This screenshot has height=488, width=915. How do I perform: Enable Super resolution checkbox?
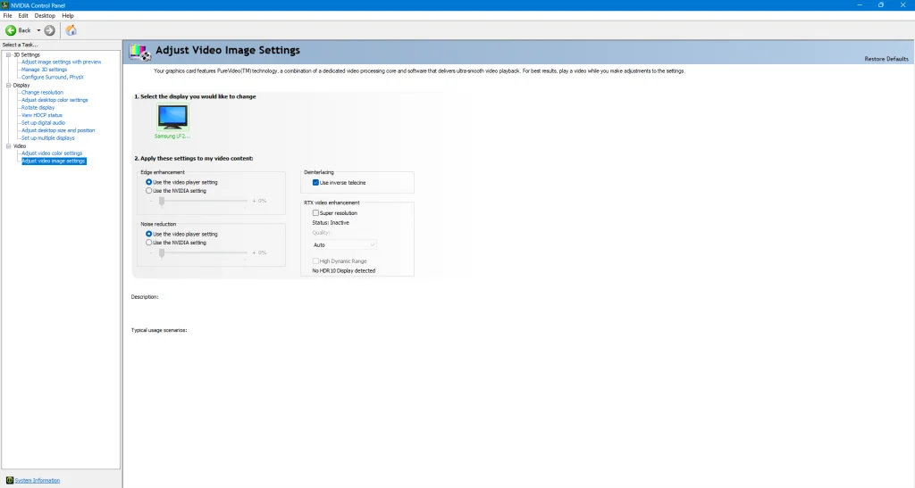click(x=315, y=213)
